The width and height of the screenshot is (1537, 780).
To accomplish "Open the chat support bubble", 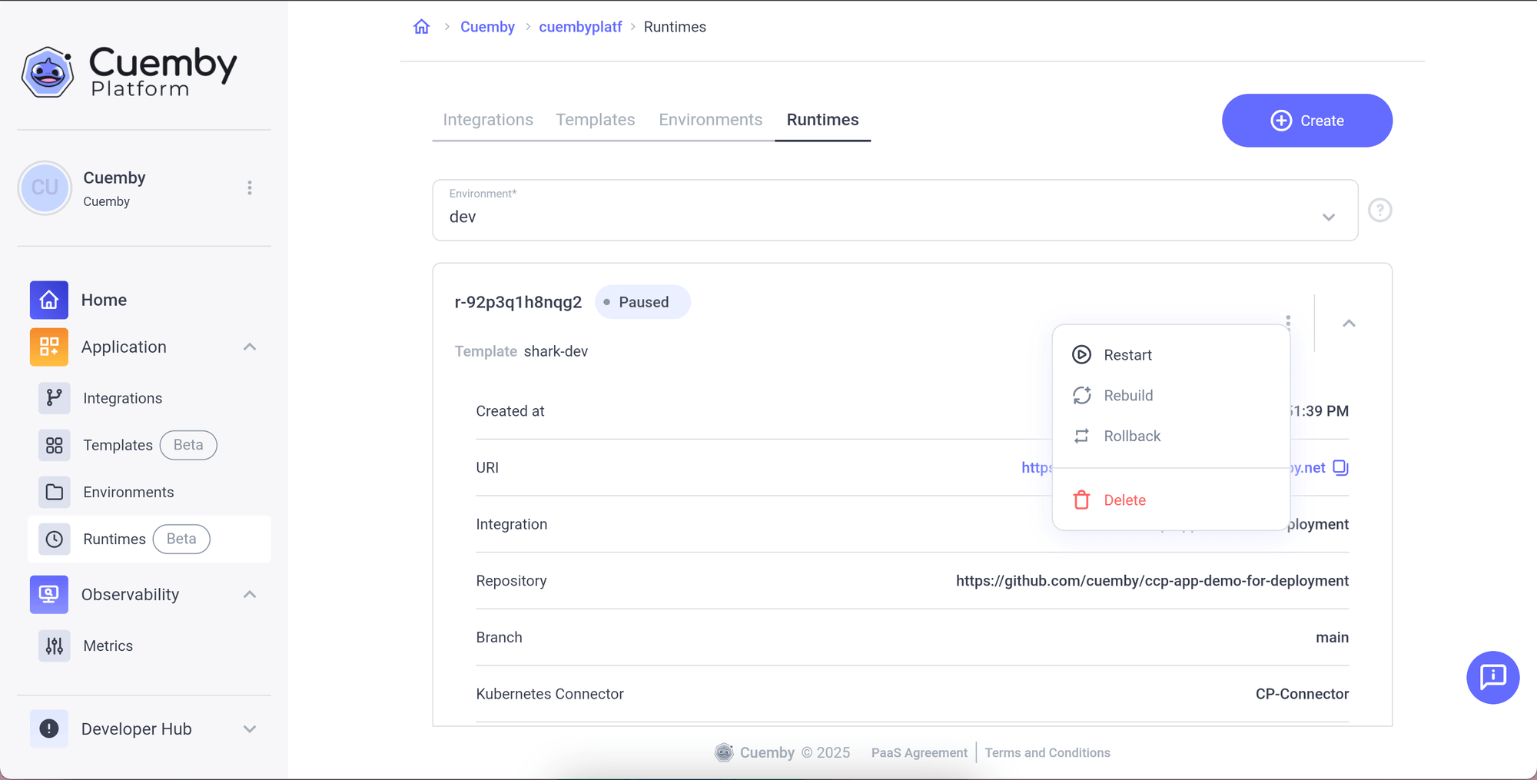I will [x=1492, y=677].
